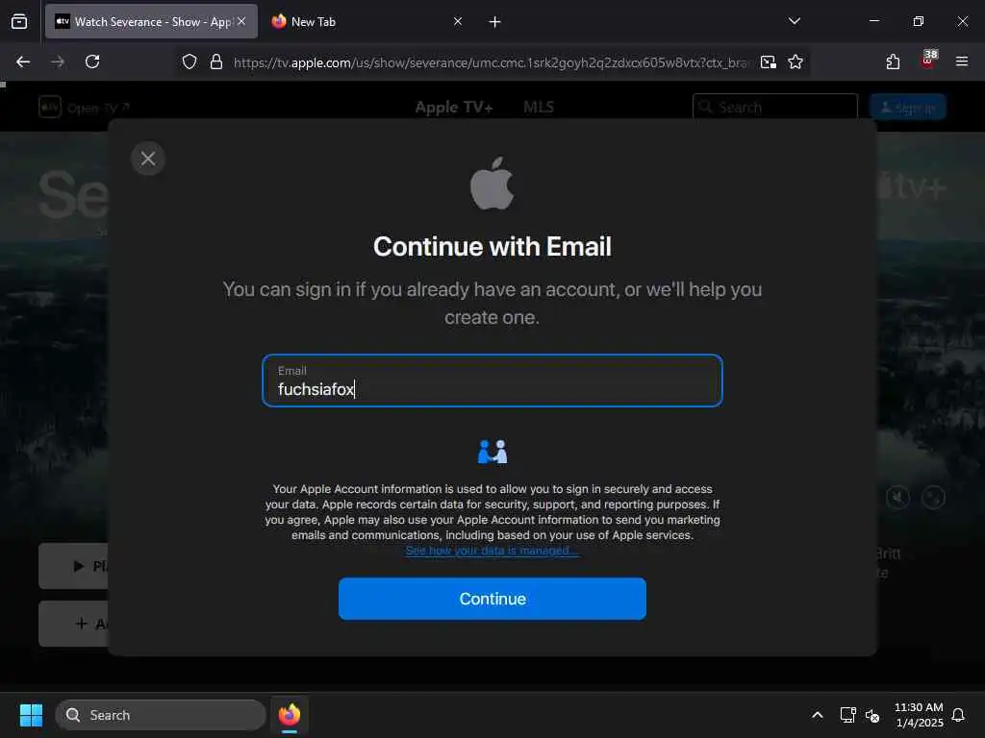Click the blue Continue button
This screenshot has width=985, height=738.
492,599
